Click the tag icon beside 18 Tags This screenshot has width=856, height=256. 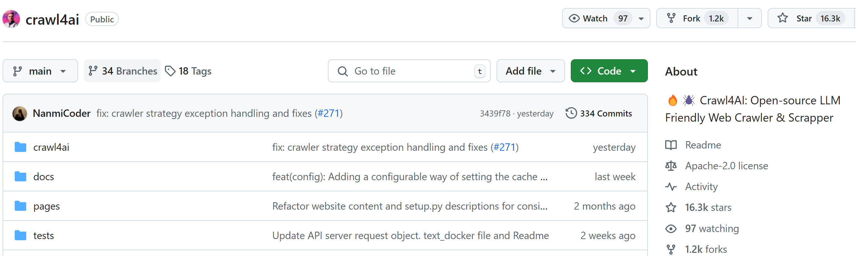coord(170,71)
